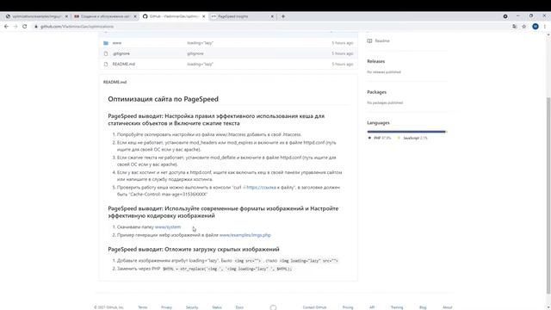Open Blog in the footer

pyautogui.click(x=423, y=307)
